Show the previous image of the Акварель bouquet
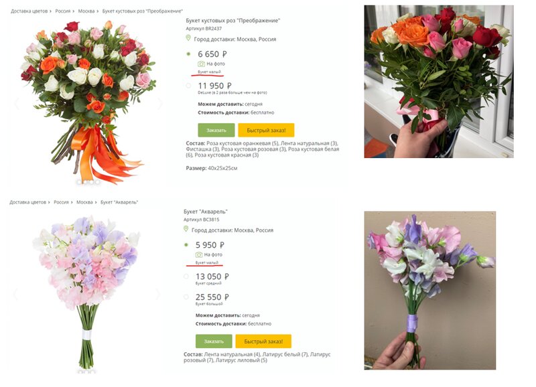The height and width of the screenshot is (387, 536). [x=15, y=294]
